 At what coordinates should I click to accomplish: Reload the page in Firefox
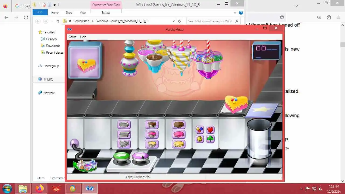click(26, 17)
